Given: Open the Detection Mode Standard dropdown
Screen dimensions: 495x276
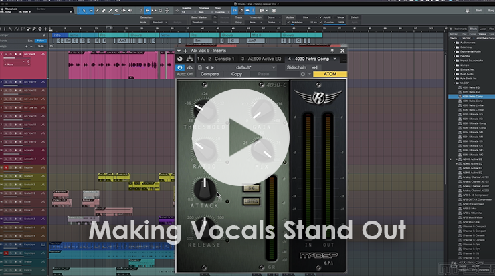Looking at the screenshot, I should coord(159,23).
